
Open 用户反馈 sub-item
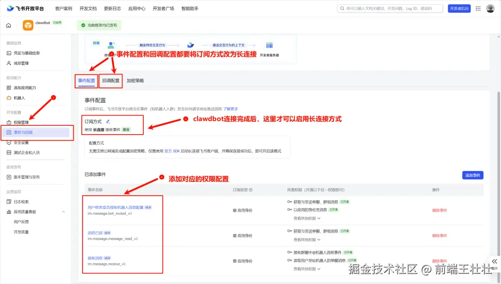coord(21,222)
